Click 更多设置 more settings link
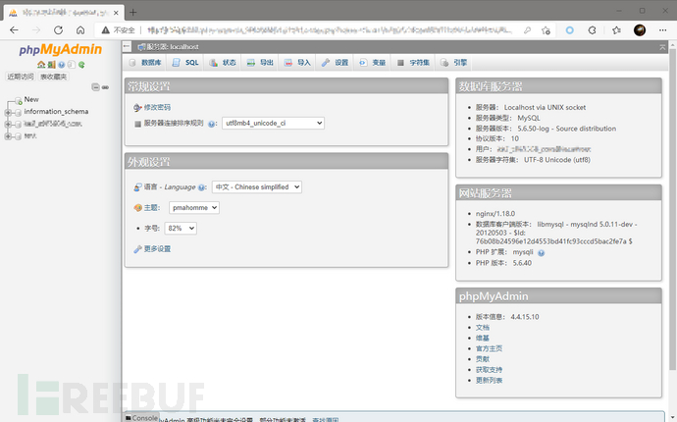677x422 pixels. click(157, 249)
